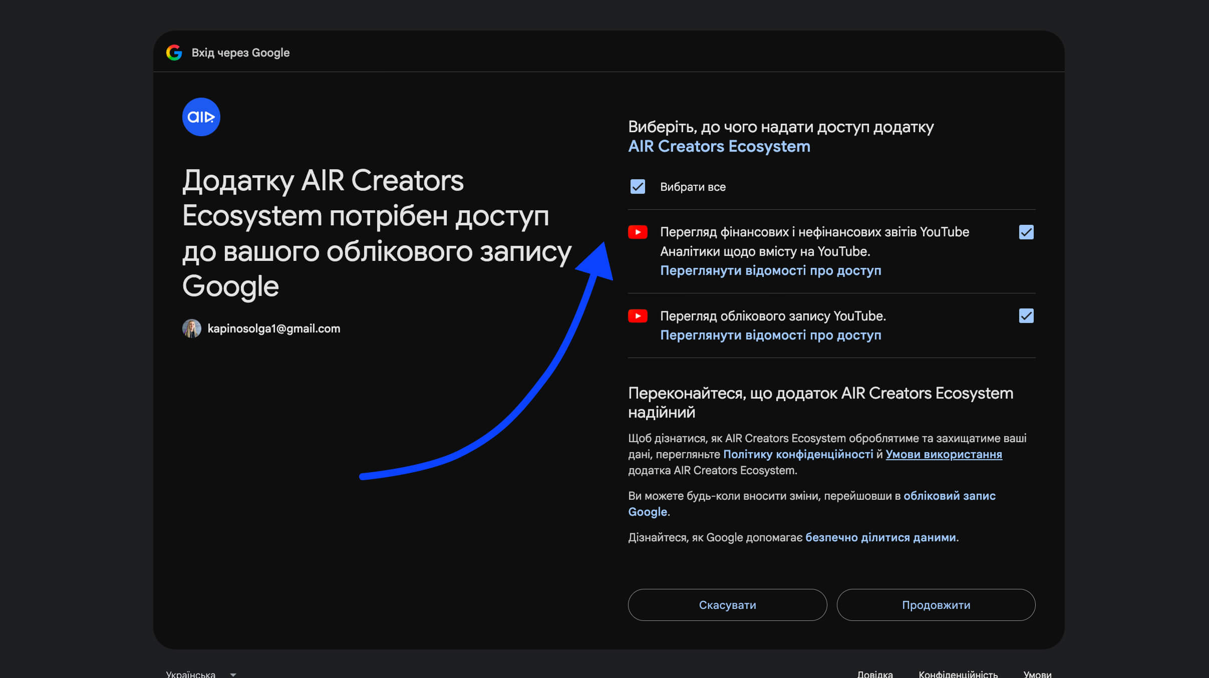Viewport: 1209px width, 678px height.
Task: Open the Довідка footer link
Action: coord(874,673)
